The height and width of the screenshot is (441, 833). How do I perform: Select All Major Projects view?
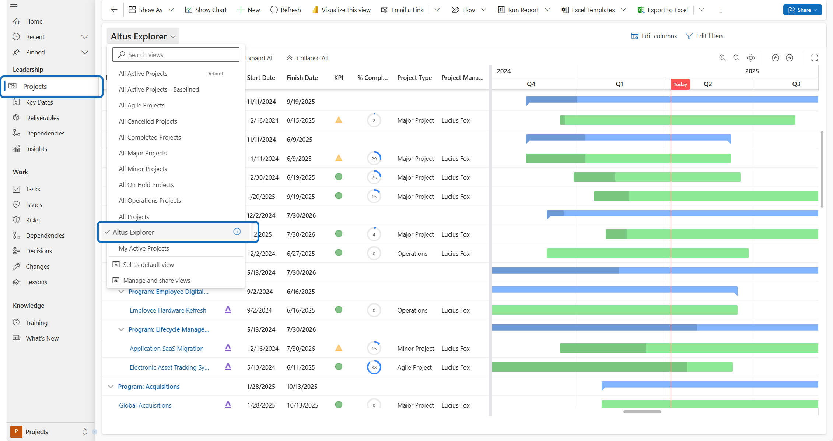pyautogui.click(x=143, y=153)
